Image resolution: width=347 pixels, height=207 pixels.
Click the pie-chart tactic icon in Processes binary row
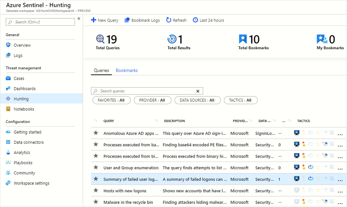click(x=325, y=156)
